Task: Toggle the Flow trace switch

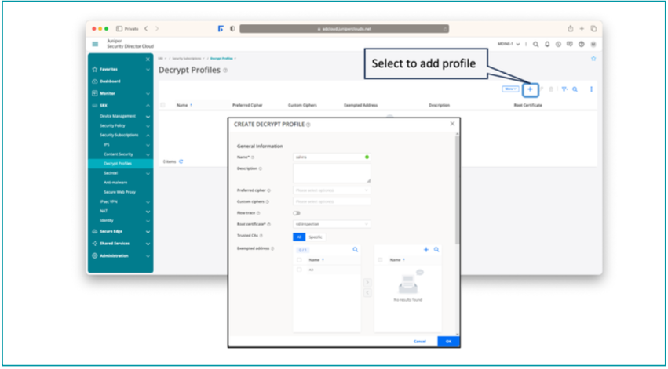Action: click(x=297, y=212)
